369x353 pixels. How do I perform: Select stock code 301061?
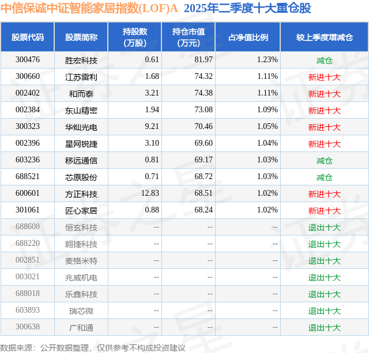[28, 210]
